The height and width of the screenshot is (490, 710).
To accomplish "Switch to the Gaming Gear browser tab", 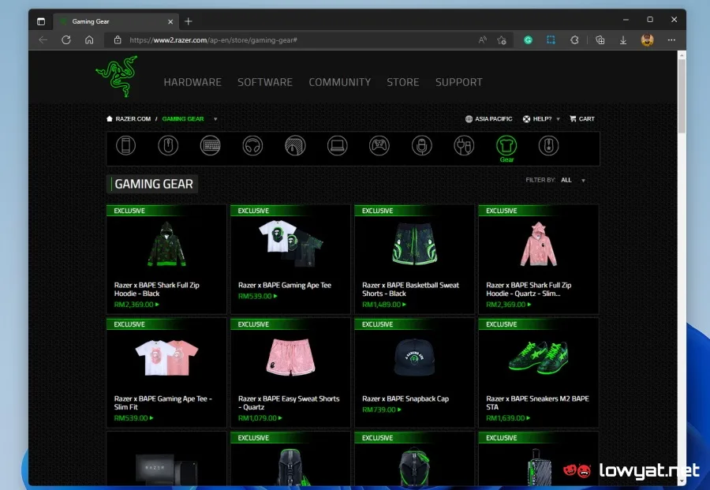I will [x=114, y=21].
